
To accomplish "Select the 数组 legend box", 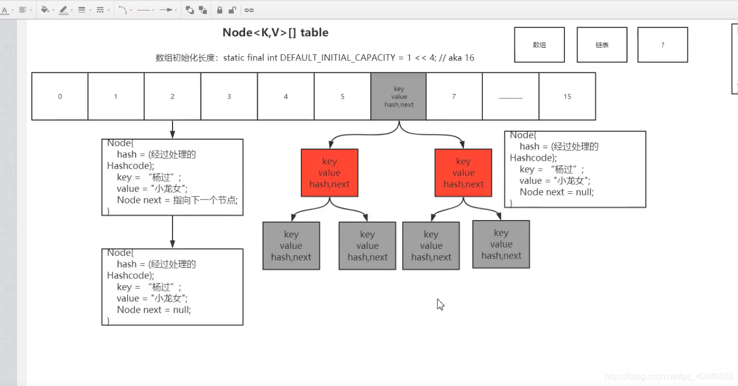I will tap(539, 45).
